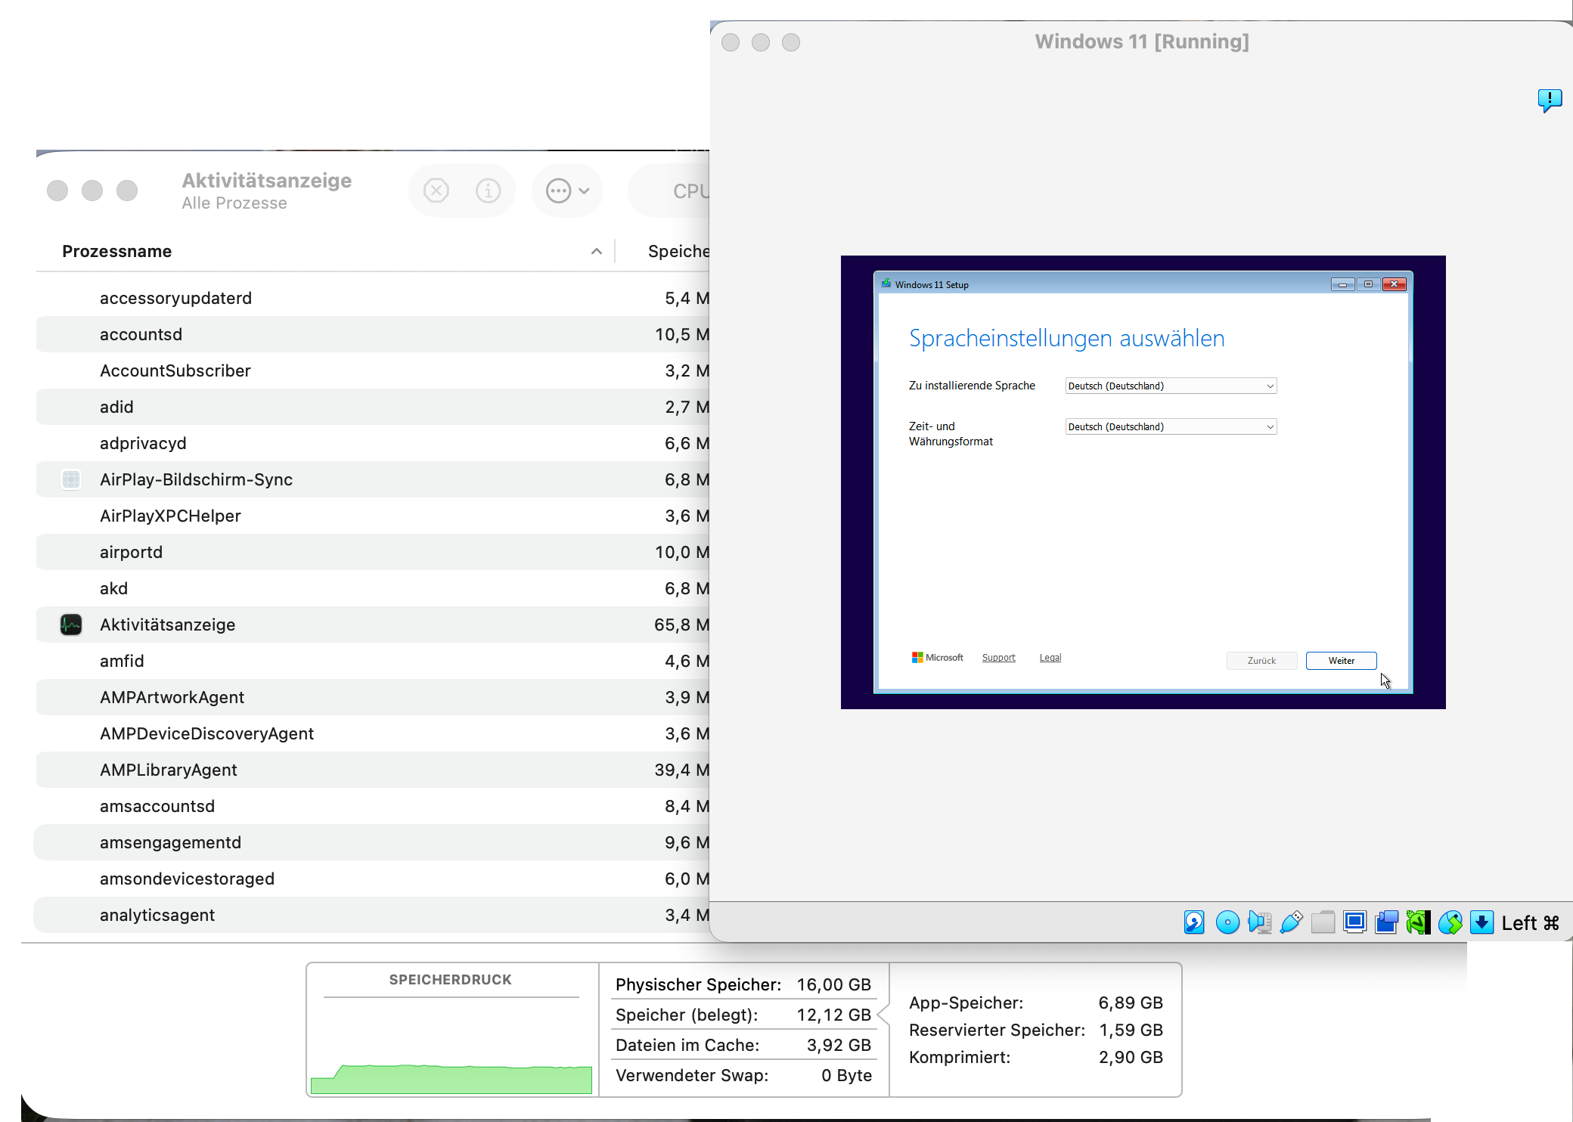
Task: Open the Support link in Windows setup
Action: click(x=998, y=658)
